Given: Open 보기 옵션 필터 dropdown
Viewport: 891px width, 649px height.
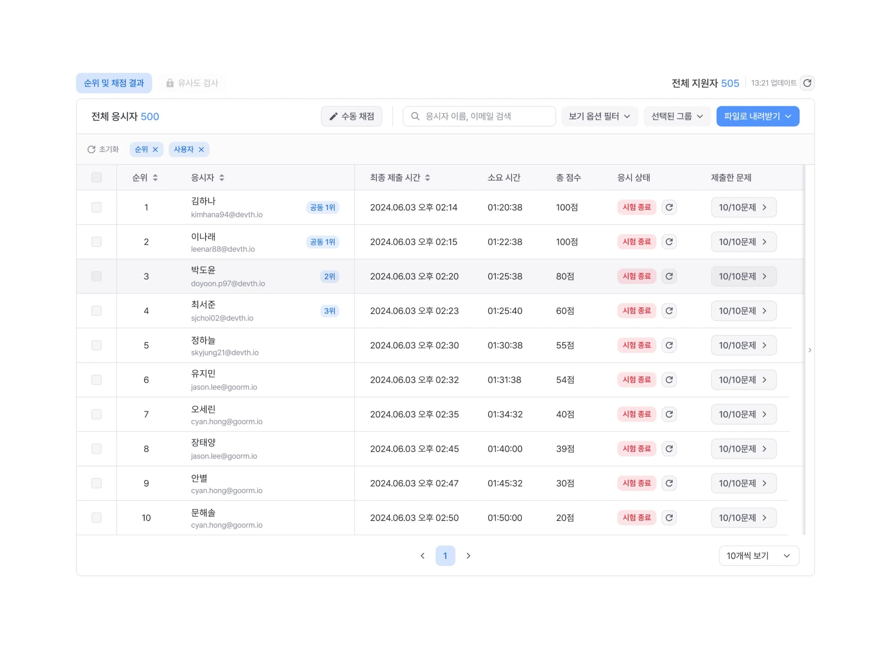Looking at the screenshot, I should click(x=599, y=116).
